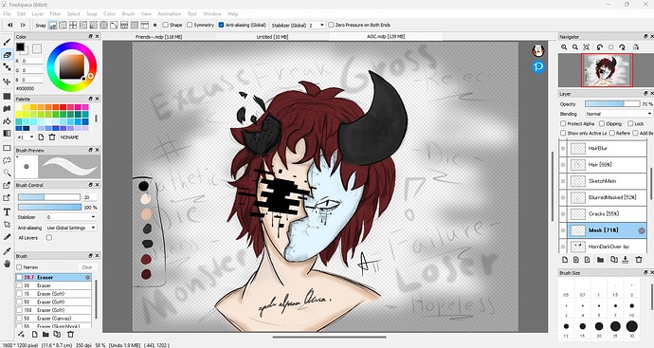Add a layer folder in Layer panel
The image size is (654, 348).
pyautogui.click(x=600, y=260)
